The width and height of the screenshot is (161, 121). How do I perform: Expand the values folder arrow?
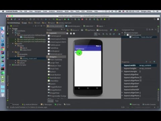15,63
